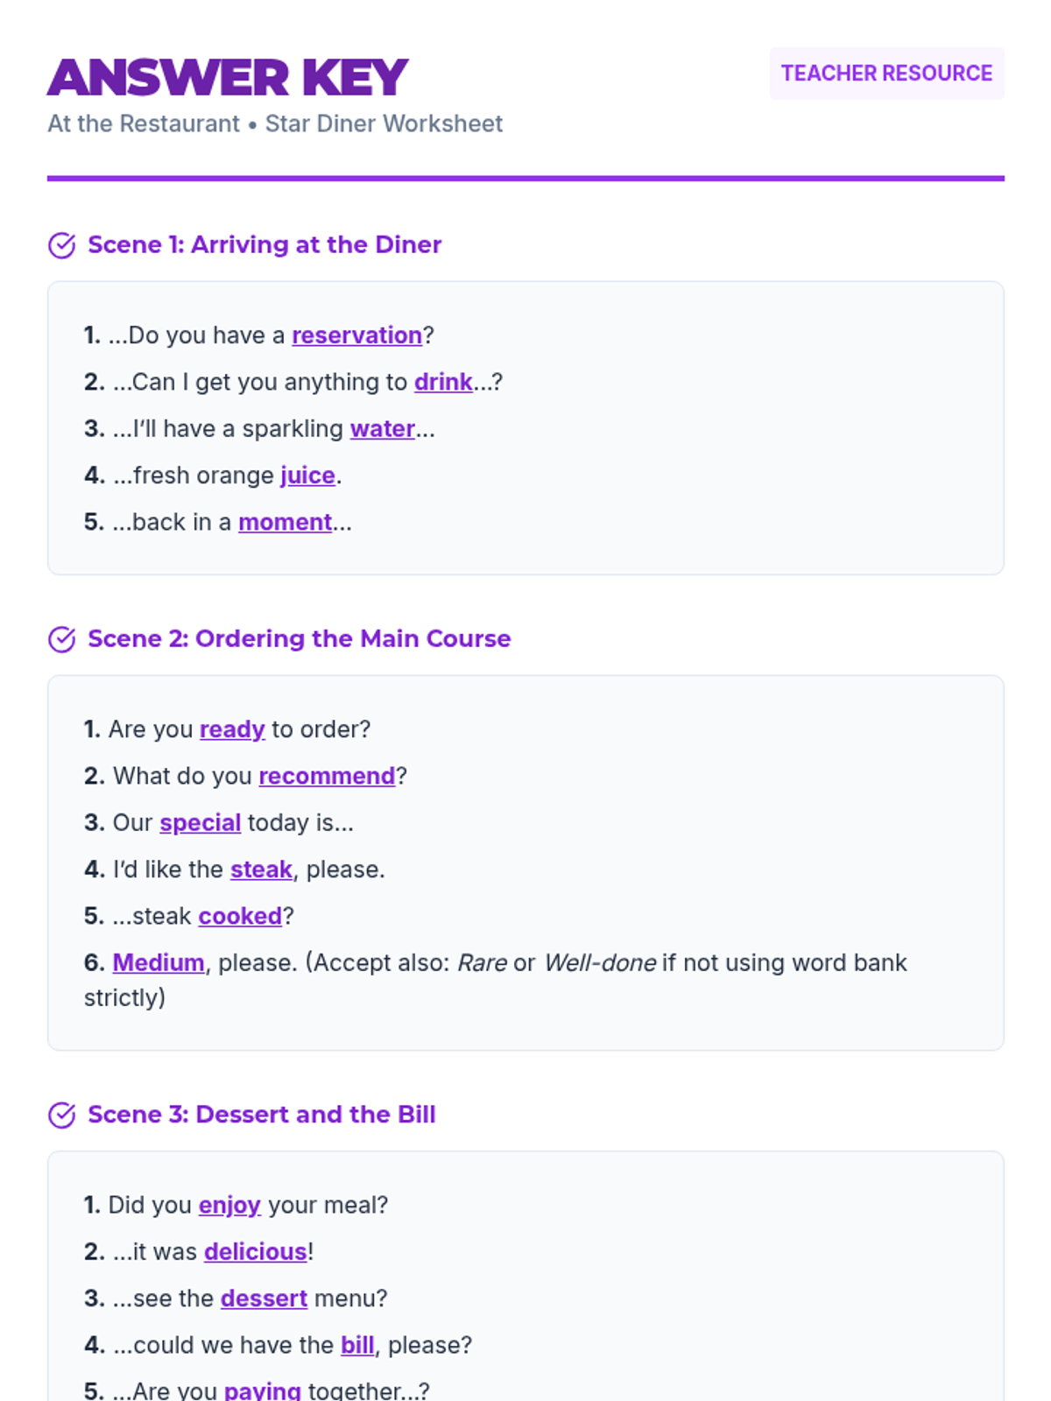
Task: Click the underlined answer bill
Action: tap(357, 1345)
